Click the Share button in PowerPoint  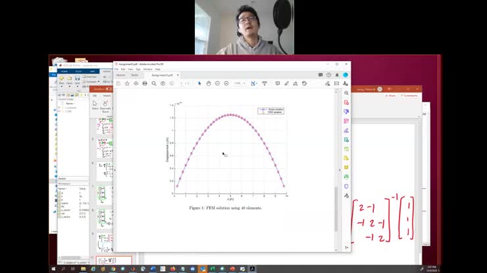[391, 95]
